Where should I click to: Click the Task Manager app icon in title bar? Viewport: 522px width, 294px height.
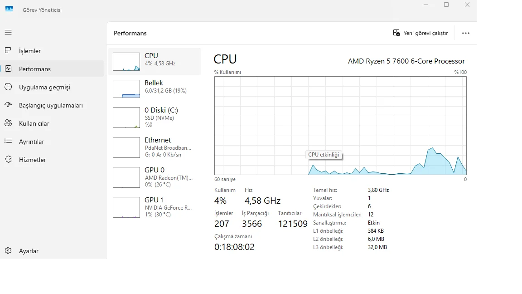(x=9, y=9)
